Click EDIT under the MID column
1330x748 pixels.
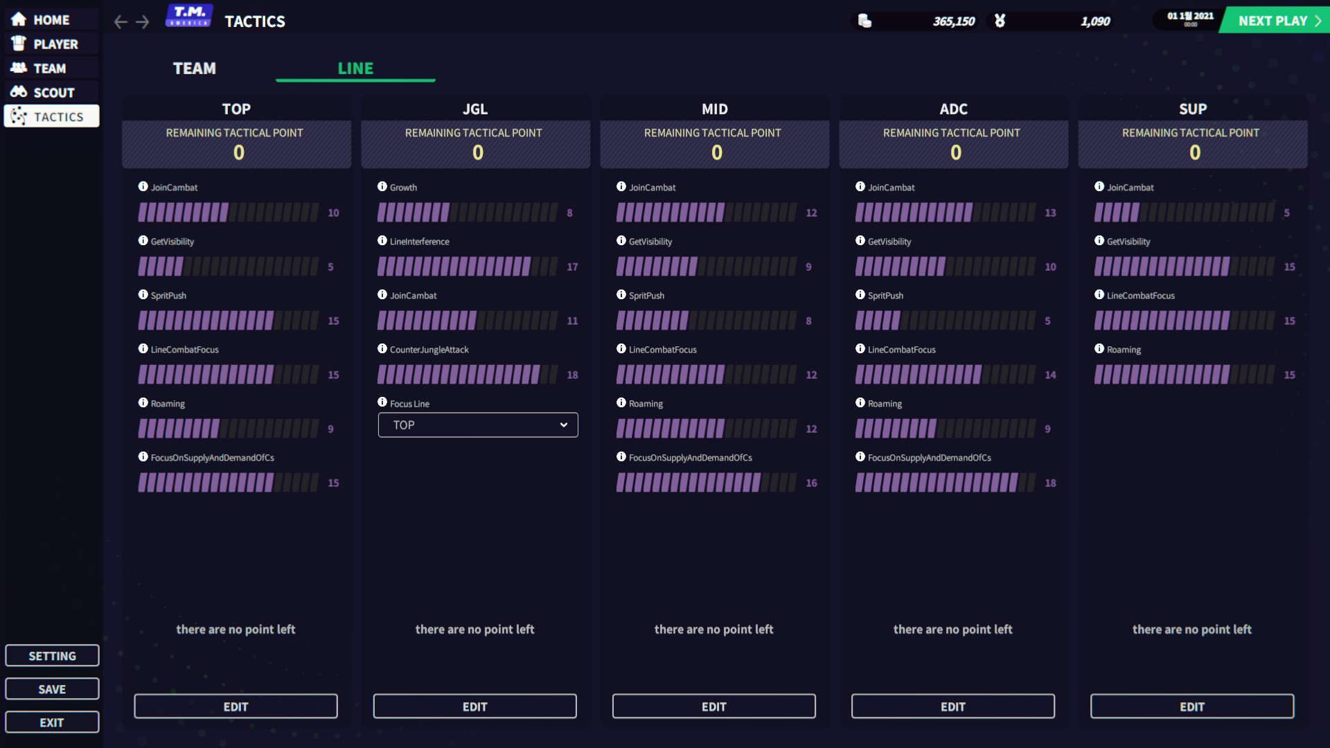pos(713,706)
